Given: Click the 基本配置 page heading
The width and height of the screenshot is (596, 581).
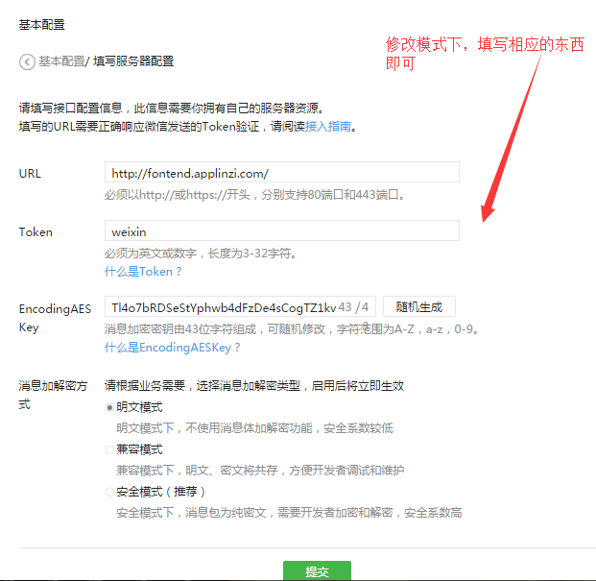Looking at the screenshot, I should point(42,25).
